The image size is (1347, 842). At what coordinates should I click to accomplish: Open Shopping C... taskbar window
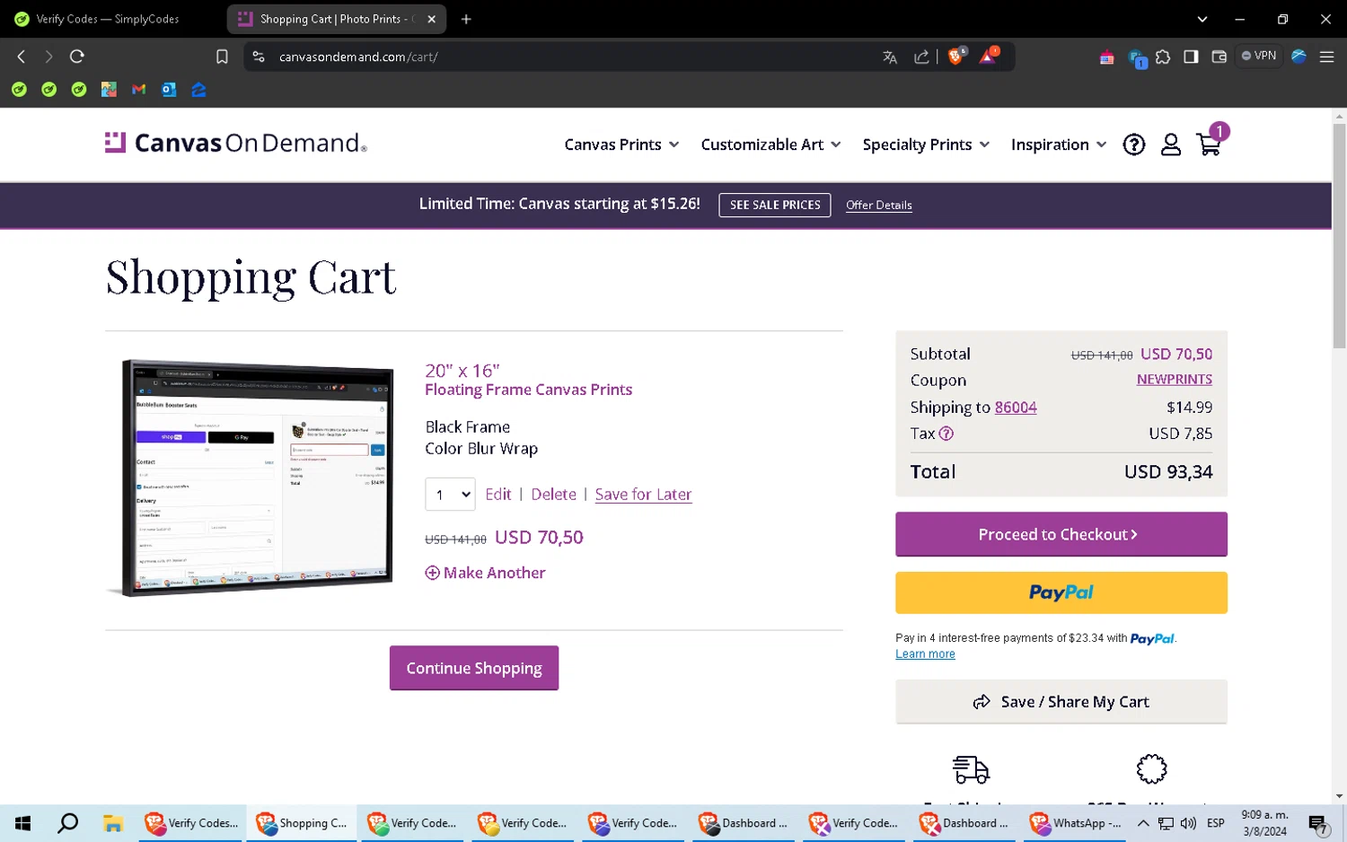click(302, 823)
